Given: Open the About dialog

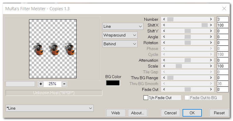Looking at the screenshot, I should coord(138,113).
